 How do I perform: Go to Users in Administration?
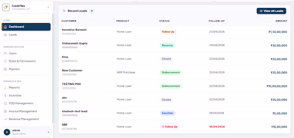[x=26, y=53]
